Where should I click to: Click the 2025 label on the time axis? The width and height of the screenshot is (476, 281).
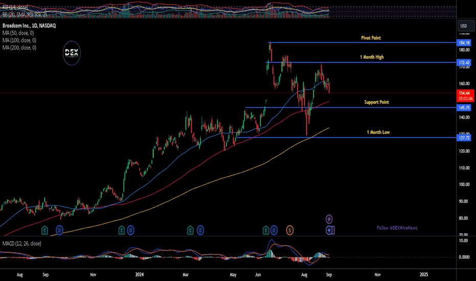tap(424, 275)
